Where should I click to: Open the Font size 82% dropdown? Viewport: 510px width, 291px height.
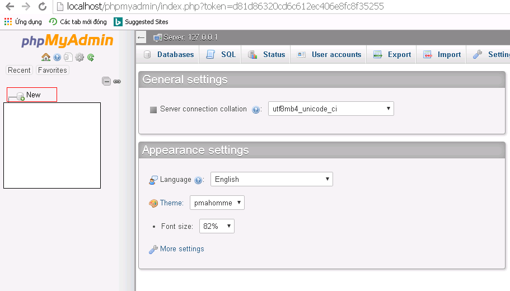[x=217, y=226]
